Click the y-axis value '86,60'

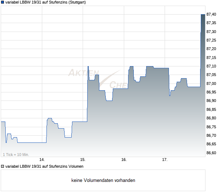coord(211,153)
